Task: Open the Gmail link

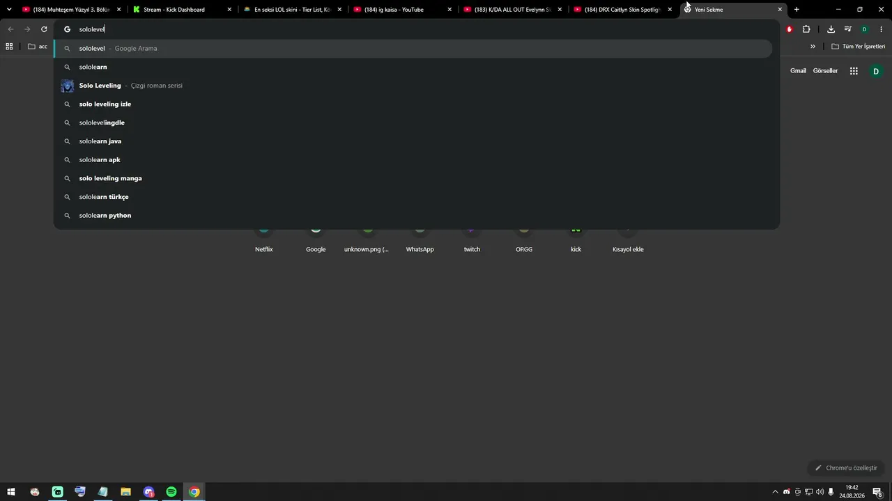Action: click(x=798, y=71)
